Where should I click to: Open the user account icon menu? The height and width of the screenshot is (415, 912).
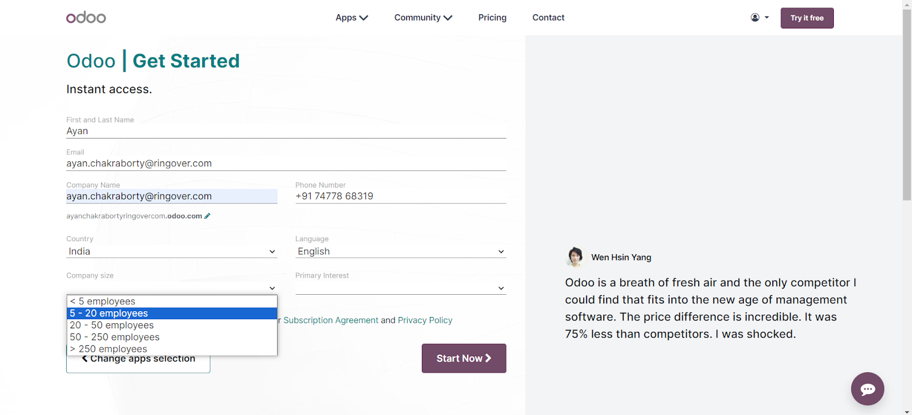[x=760, y=18]
